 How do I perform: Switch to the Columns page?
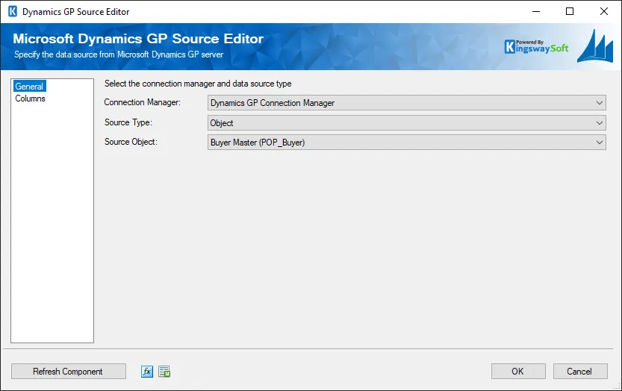[30, 98]
